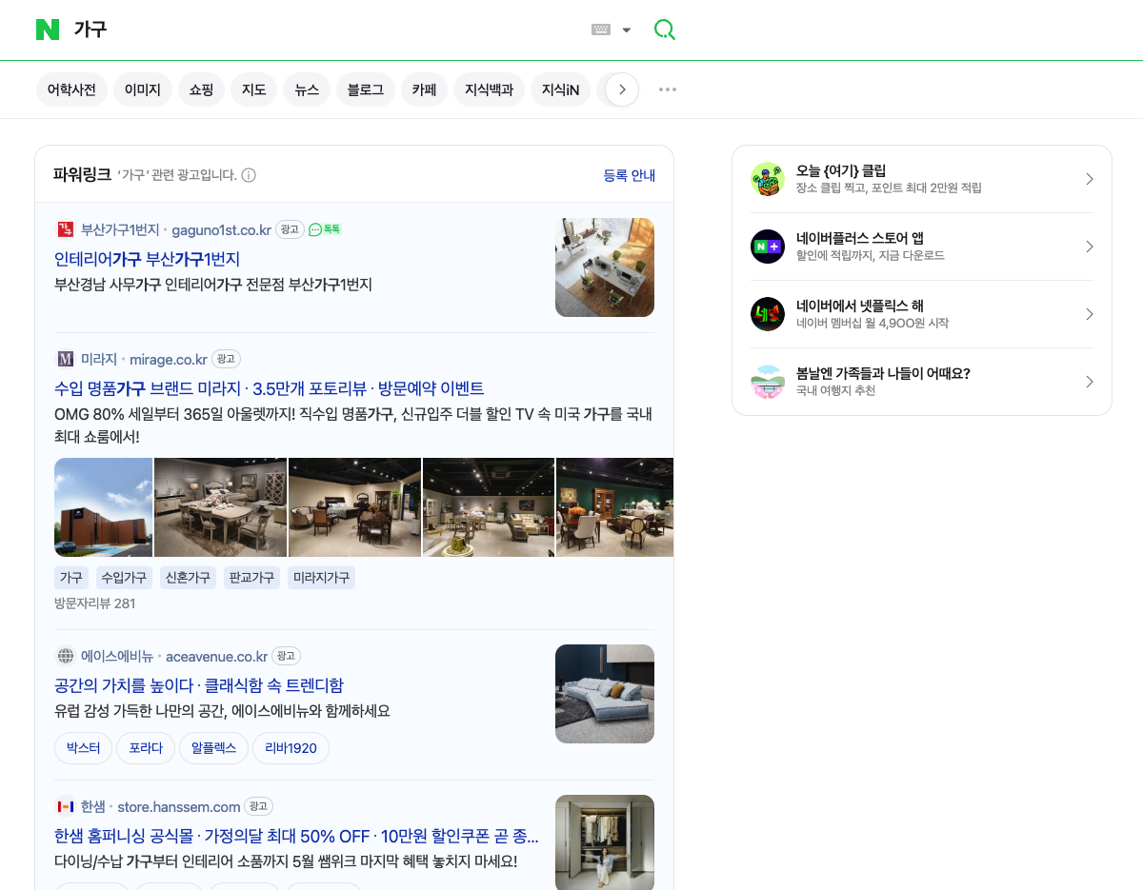Click the 한샘 favicon icon

[x=66, y=806]
